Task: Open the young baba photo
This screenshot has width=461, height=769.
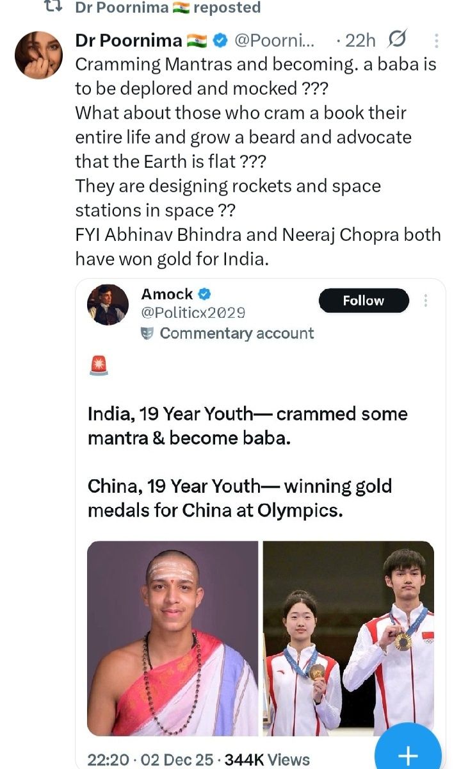Action: point(172,638)
